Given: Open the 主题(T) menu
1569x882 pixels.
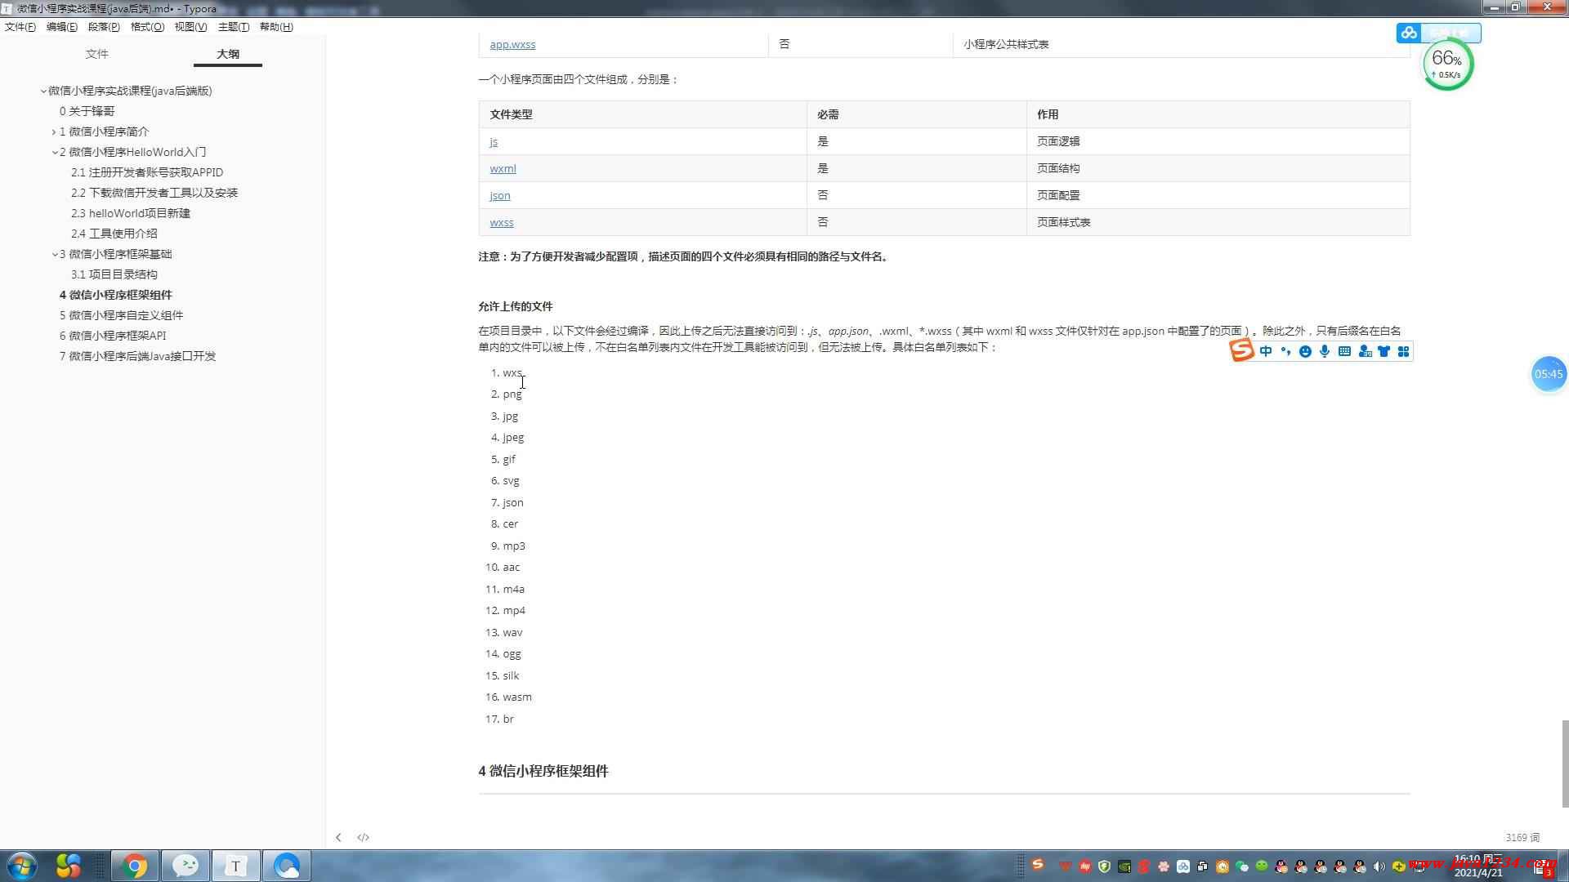Looking at the screenshot, I should pyautogui.click(x=234, y=27).
